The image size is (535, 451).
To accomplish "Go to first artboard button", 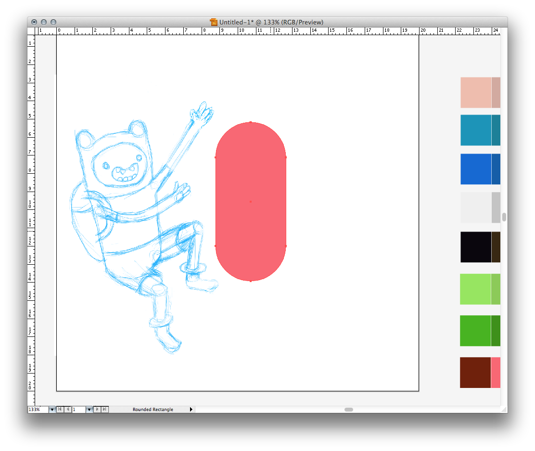I will (x=60, y=409).
